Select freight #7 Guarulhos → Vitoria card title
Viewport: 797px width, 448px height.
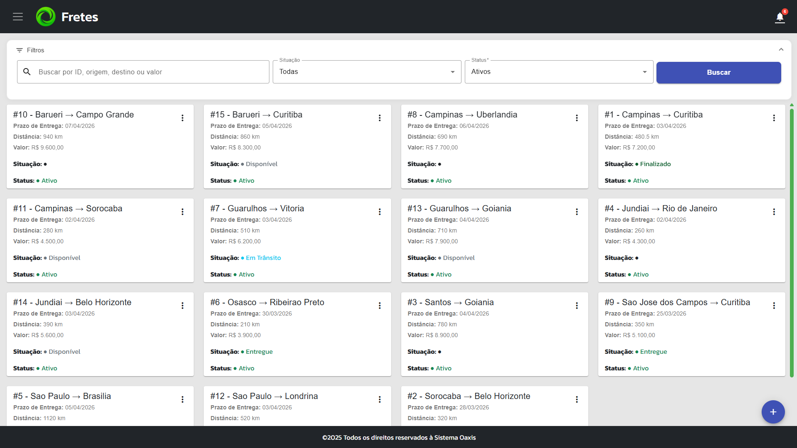[257, 208]
